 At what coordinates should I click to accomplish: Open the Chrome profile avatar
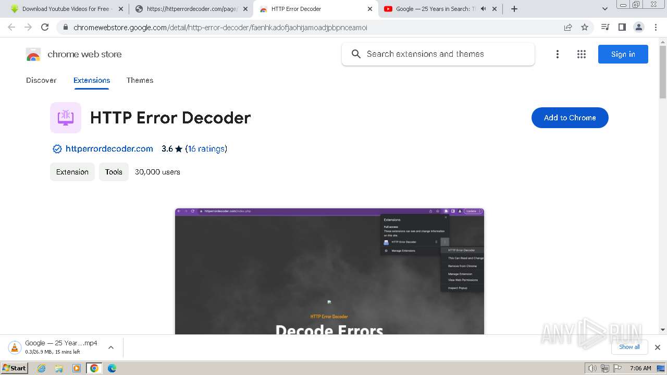coord(638,27)
